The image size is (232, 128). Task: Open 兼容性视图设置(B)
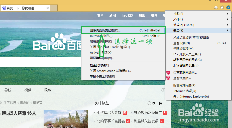pos(198,65)
